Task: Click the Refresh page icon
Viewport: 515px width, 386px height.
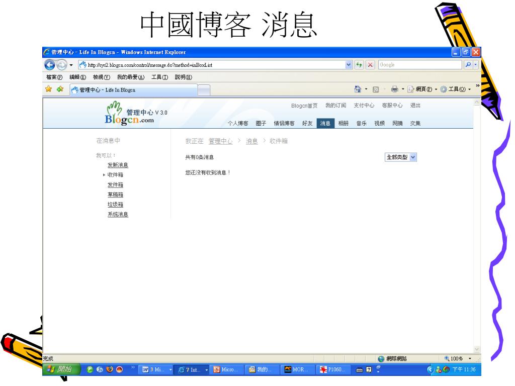Action: tap(359, 65)
